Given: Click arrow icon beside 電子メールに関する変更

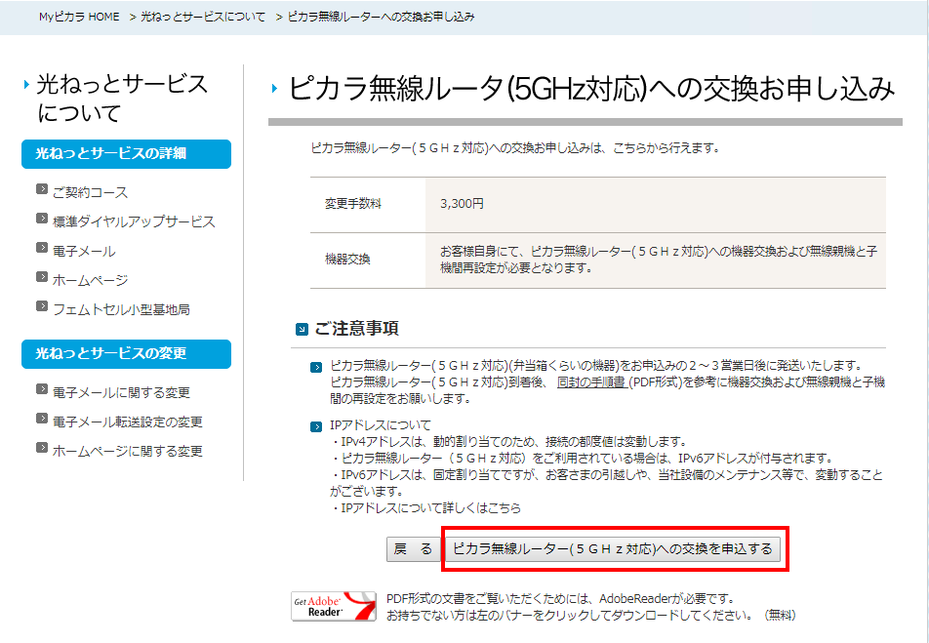Looking at the screenshot, I should (x=41, y=388).
